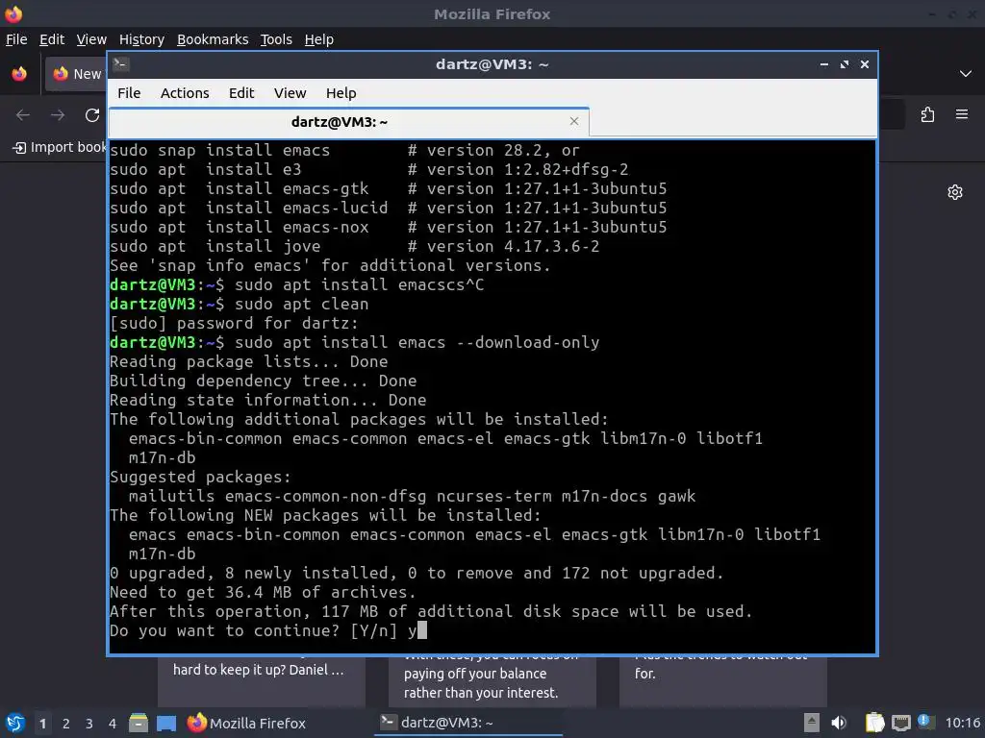This screenshot has width=985, height=738.
Task: Open the Firefox History menu
Action: [x=141, y=39]
